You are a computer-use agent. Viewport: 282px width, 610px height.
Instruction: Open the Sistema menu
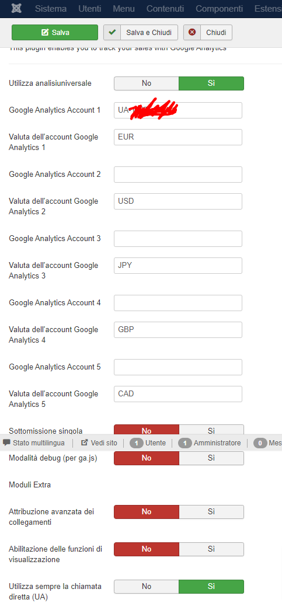[51, 9]
